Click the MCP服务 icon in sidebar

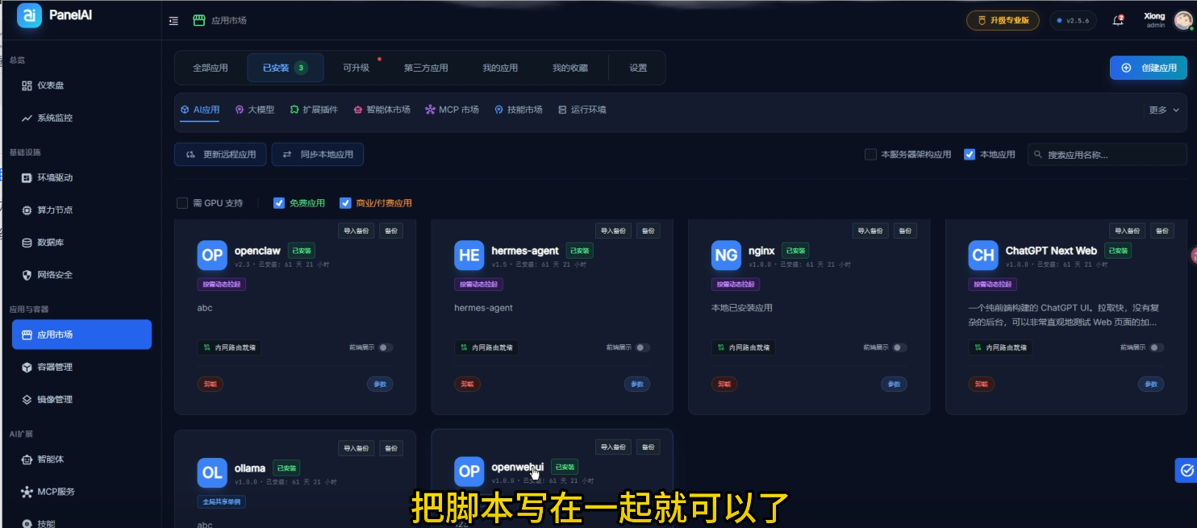click(27, 491)
